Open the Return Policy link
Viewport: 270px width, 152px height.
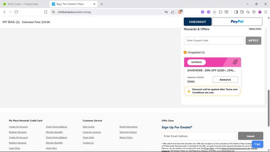coord(126,137)
